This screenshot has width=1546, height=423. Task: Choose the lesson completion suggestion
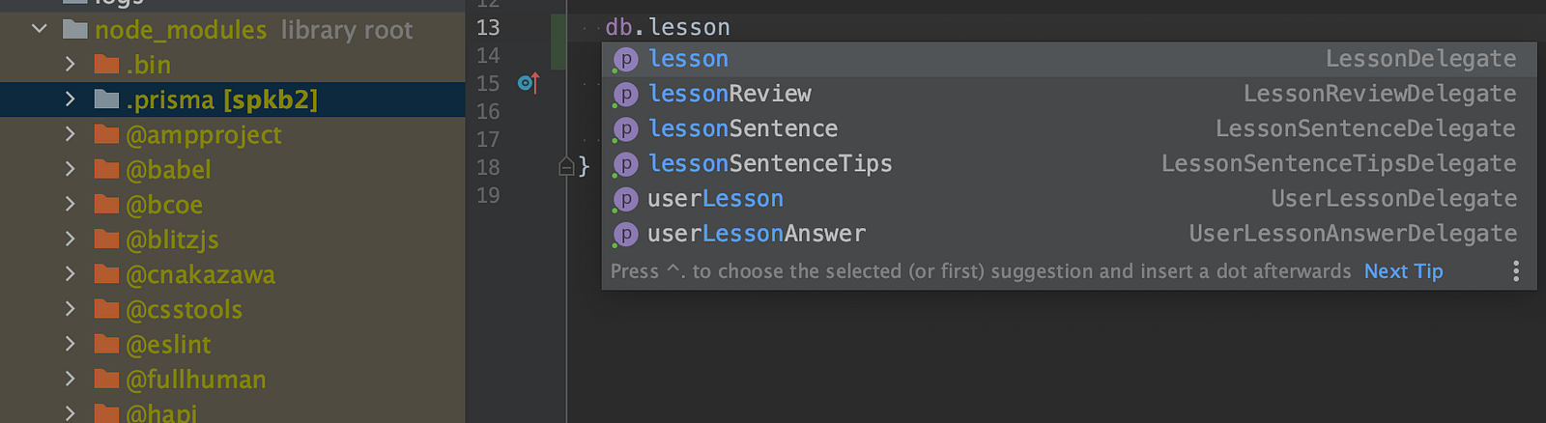[x=689, y=59]
